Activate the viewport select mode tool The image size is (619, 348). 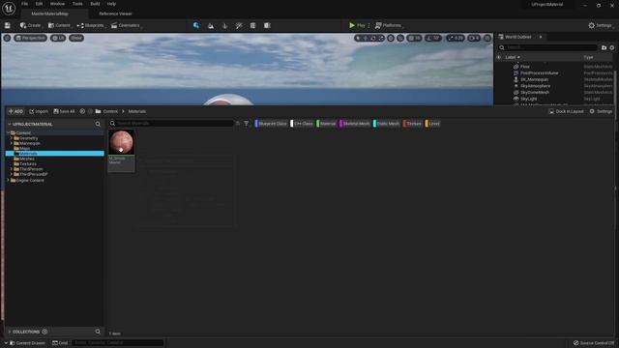click(358, 38)
